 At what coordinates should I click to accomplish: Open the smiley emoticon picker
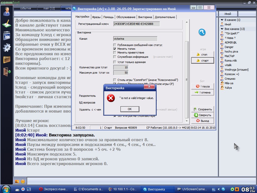(23, 181)
